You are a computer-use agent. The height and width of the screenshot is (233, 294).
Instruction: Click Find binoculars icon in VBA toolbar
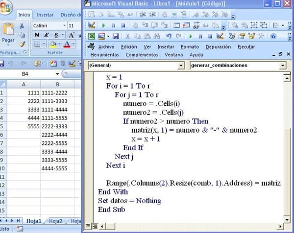coord(157,36)
